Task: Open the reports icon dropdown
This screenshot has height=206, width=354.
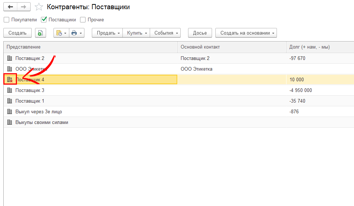Action: click(61, 33)
